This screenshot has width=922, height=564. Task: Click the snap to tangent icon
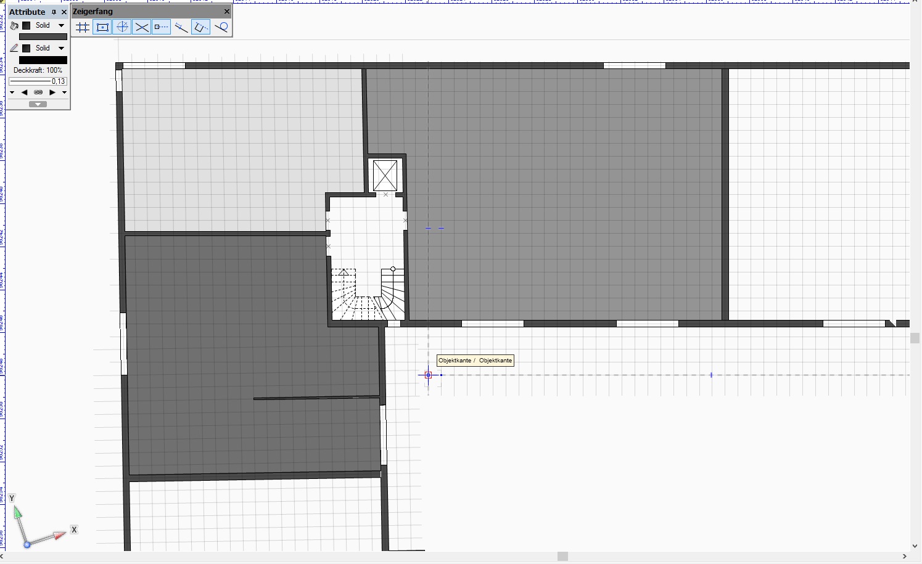point(221,27)
